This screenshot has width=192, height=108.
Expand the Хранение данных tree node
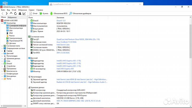tap(2, 59)
